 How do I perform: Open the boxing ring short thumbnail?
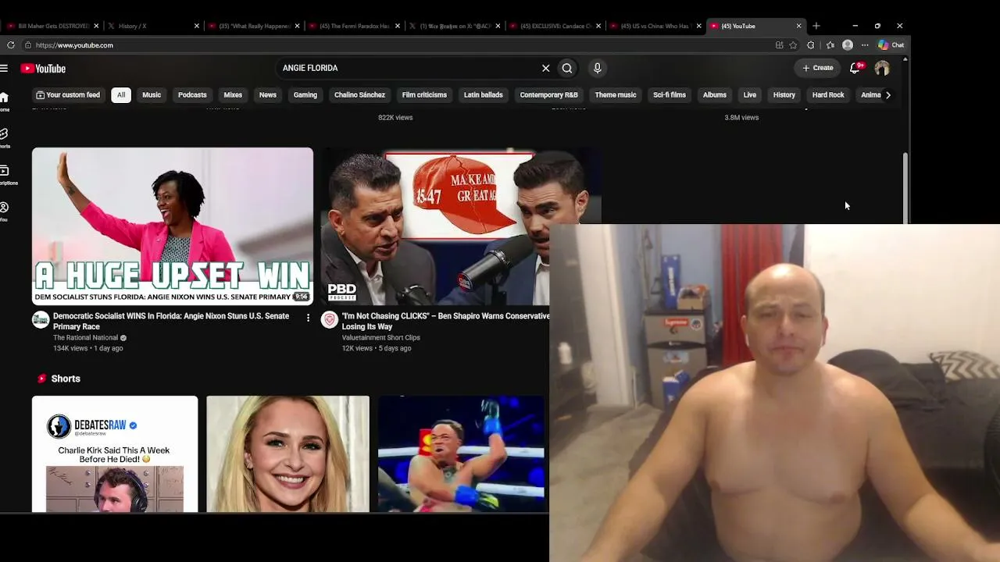click(x=462, y=454)
